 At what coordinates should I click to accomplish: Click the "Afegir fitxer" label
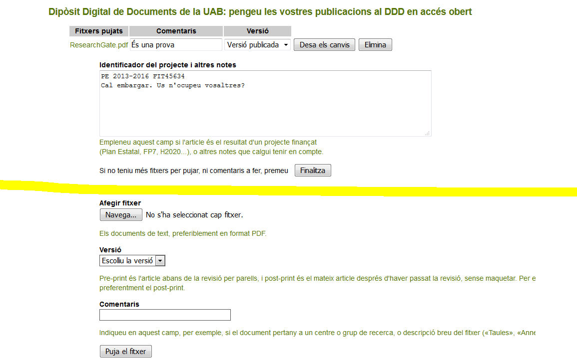click(x=120, y=203)
